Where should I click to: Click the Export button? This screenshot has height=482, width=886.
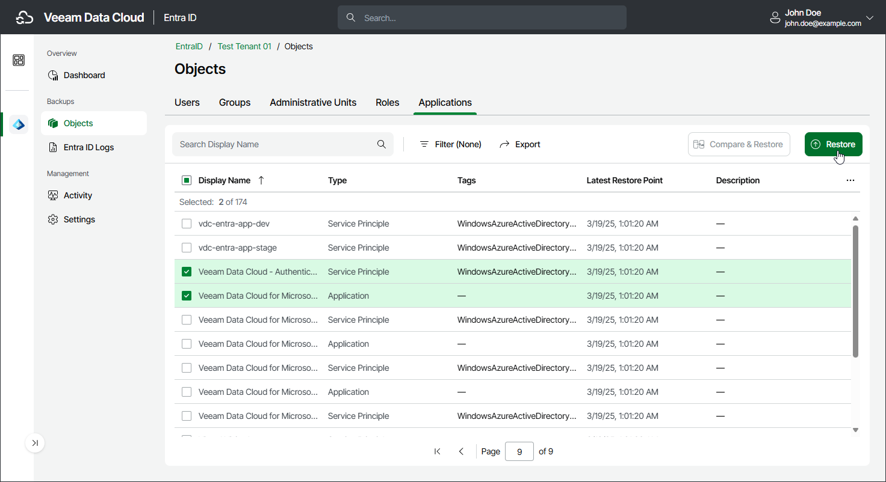point(520,144)
